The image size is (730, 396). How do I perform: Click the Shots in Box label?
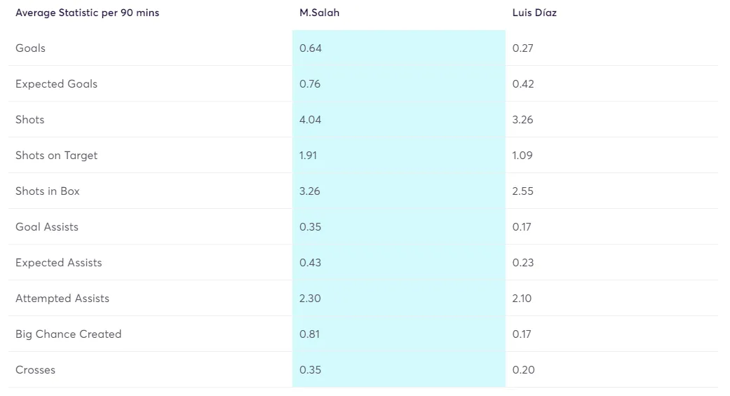coord(48,191)
